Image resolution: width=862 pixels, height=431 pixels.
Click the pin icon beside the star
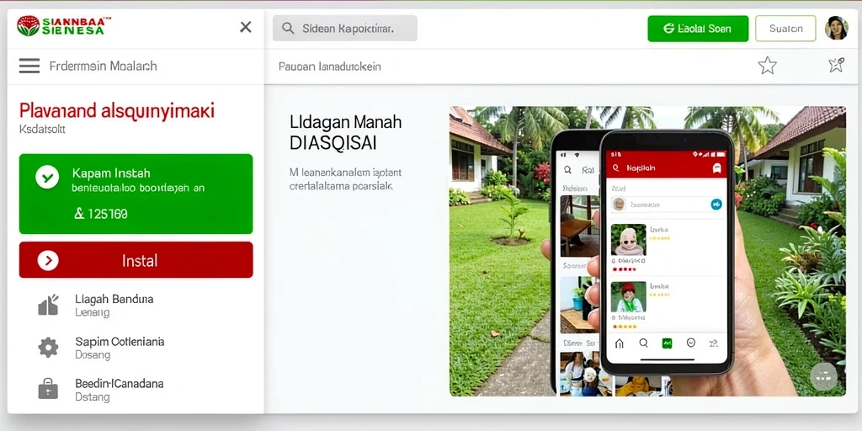click(x=836, y=66)
